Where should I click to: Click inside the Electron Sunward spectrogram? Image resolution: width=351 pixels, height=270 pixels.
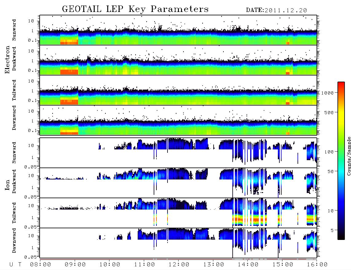[x=178, y=30]
